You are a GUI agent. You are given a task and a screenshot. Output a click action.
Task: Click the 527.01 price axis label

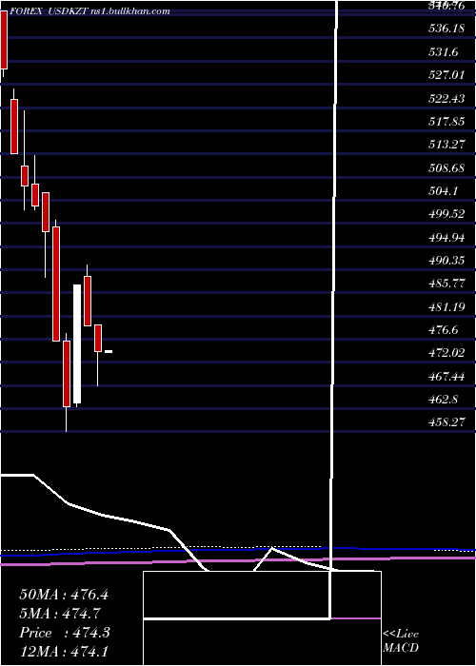pos(446,75)
